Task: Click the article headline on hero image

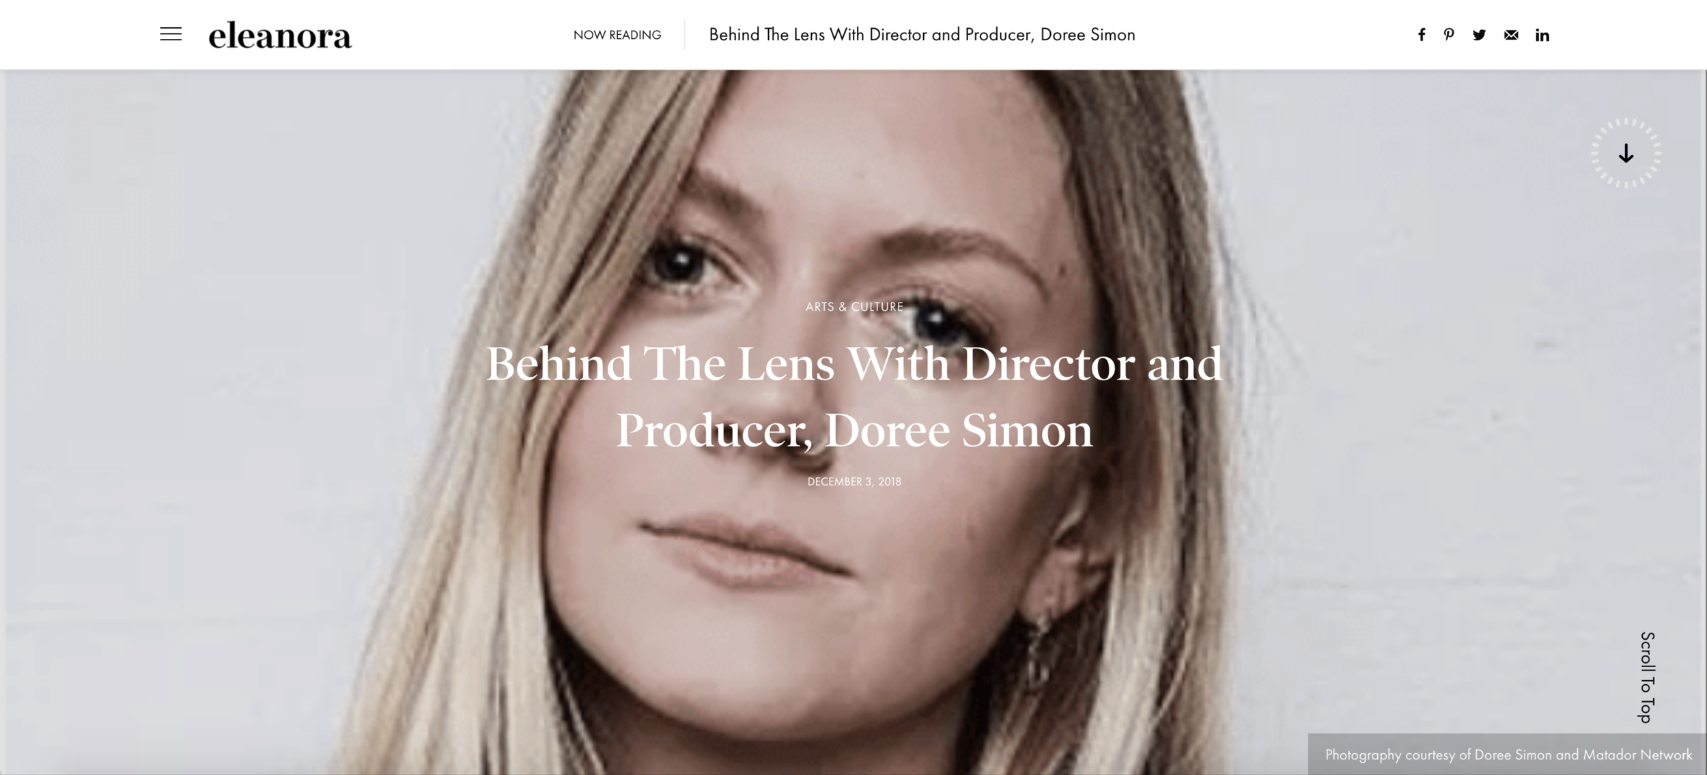Action: pyautogui.click(x=854, y=397)
